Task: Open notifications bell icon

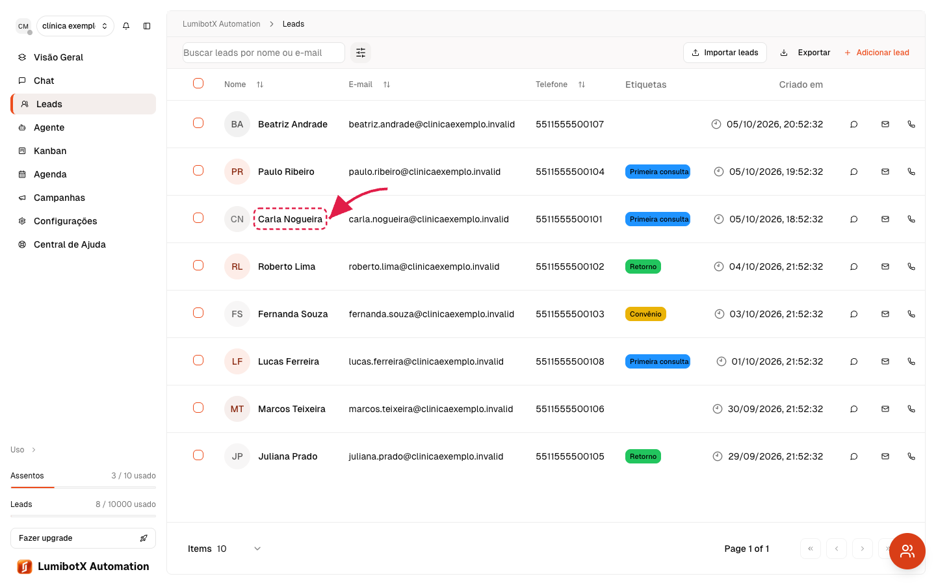Action: point(126,26)
